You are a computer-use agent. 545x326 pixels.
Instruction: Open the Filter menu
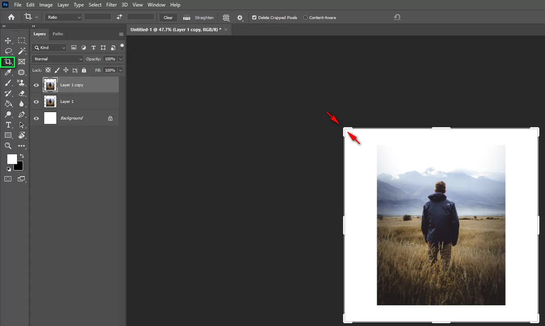click(x=112, y=5)
